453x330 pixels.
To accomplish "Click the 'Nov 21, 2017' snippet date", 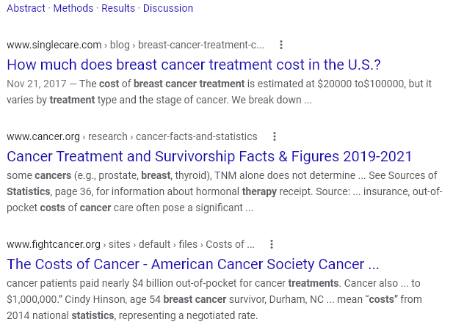I will [x=37, y=84].
